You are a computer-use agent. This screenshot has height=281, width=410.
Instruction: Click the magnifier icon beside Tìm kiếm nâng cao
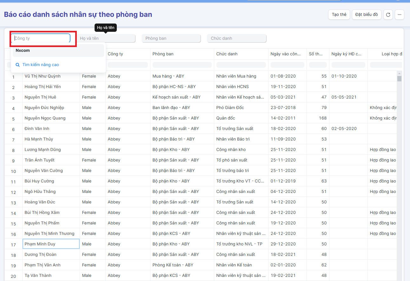[x=18, y=65]
